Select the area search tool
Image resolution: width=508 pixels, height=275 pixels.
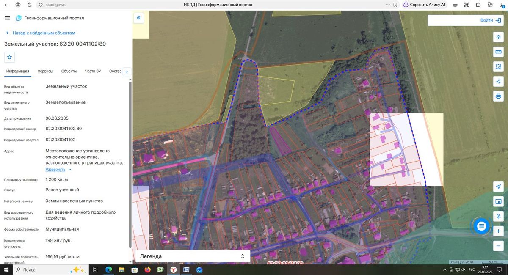(x=498, y=66)
